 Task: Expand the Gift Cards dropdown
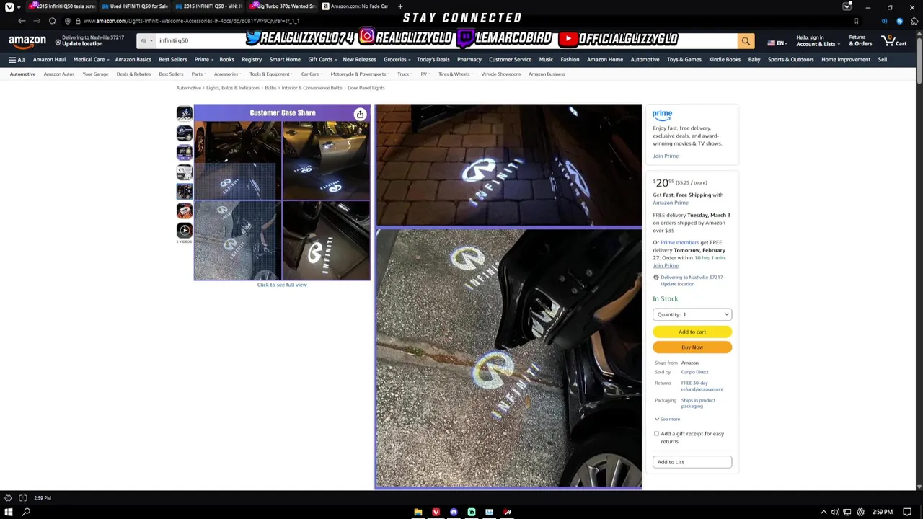[x=322, y=60]
